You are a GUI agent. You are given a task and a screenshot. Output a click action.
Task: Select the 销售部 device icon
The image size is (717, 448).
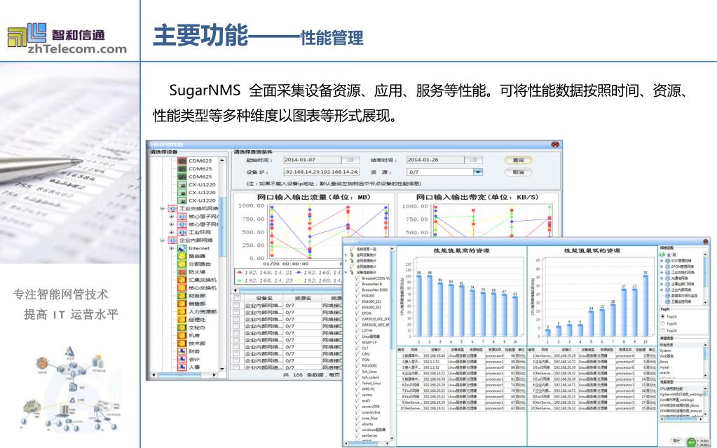click(182, 304)
